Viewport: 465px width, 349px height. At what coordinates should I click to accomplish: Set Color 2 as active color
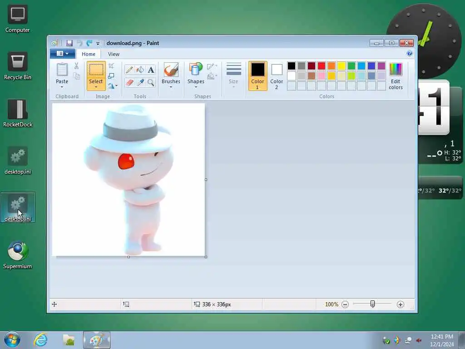(x=277, y=76)
